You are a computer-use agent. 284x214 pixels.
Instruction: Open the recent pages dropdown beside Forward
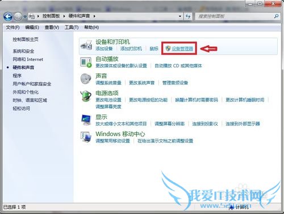pyautogui.click(x=25, y=17)
